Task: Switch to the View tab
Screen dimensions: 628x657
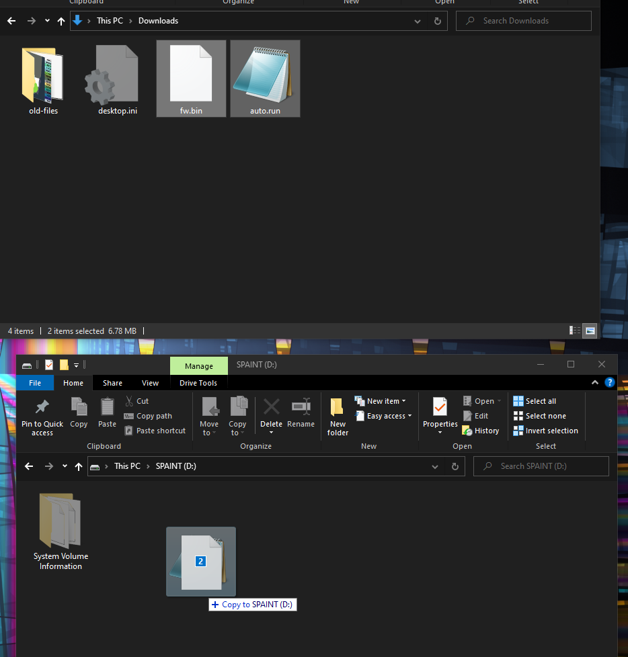Action: pos(150,383)
